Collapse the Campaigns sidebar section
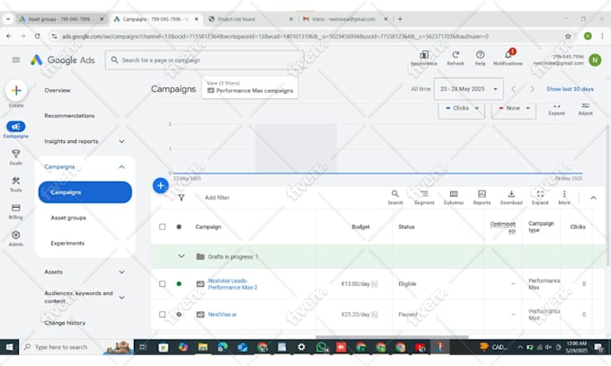The height and width of the screenshot is (366, 611). [x=121, y=167]
